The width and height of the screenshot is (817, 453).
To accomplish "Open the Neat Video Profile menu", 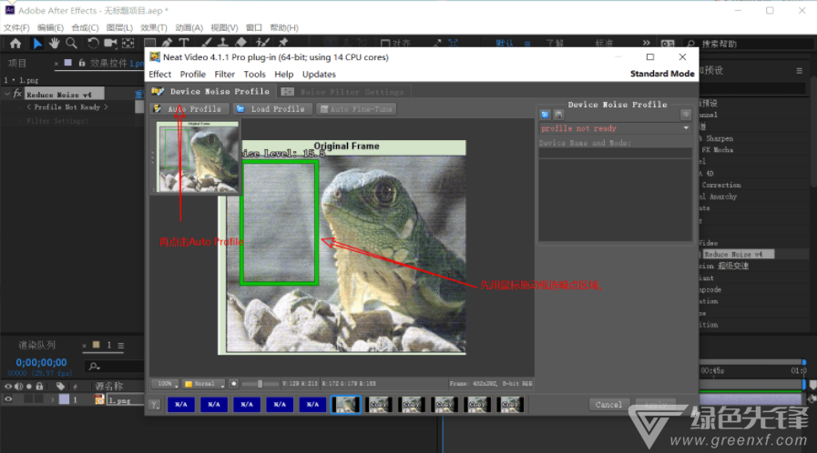I will pyautogui.click(x=193, y=75).
